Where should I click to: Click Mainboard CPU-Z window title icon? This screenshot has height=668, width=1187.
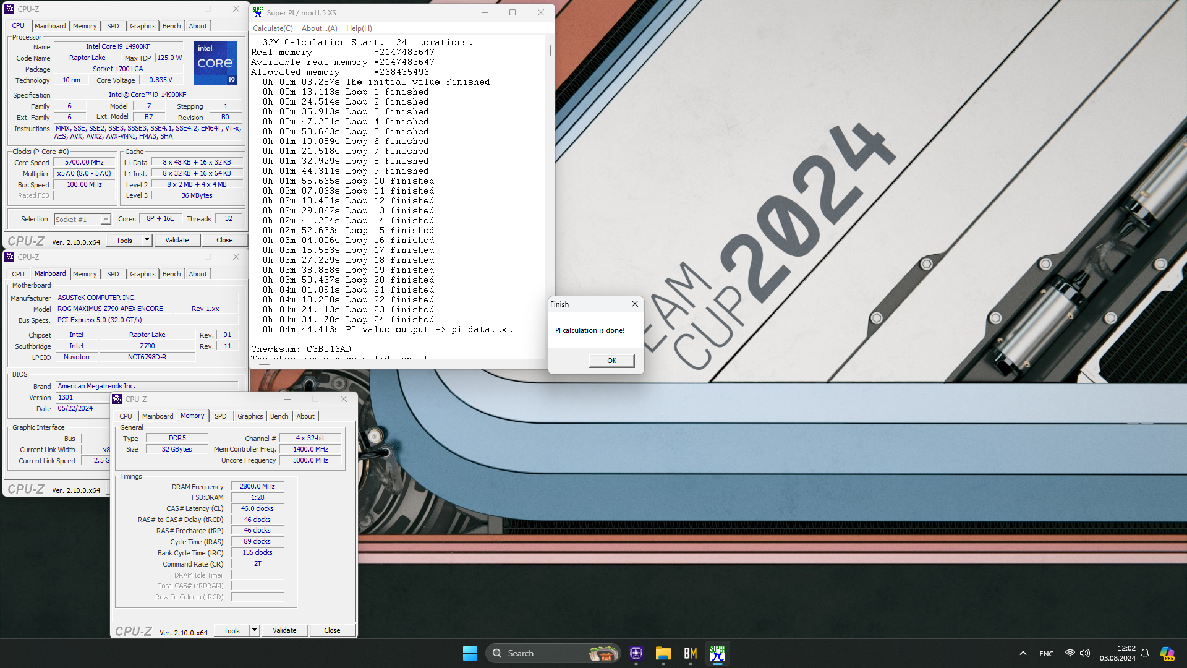point(9,257)
